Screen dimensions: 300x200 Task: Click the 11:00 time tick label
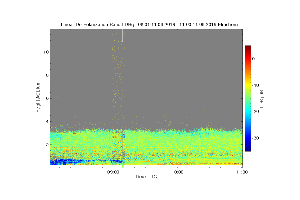[x=241, y=172]
